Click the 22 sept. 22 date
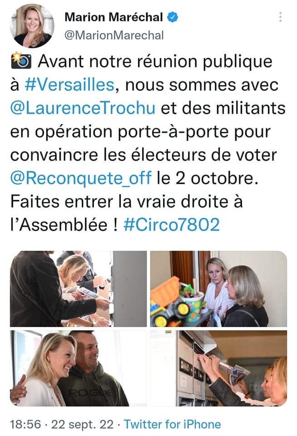The image size is (297, 436). (x=83, y=425)
